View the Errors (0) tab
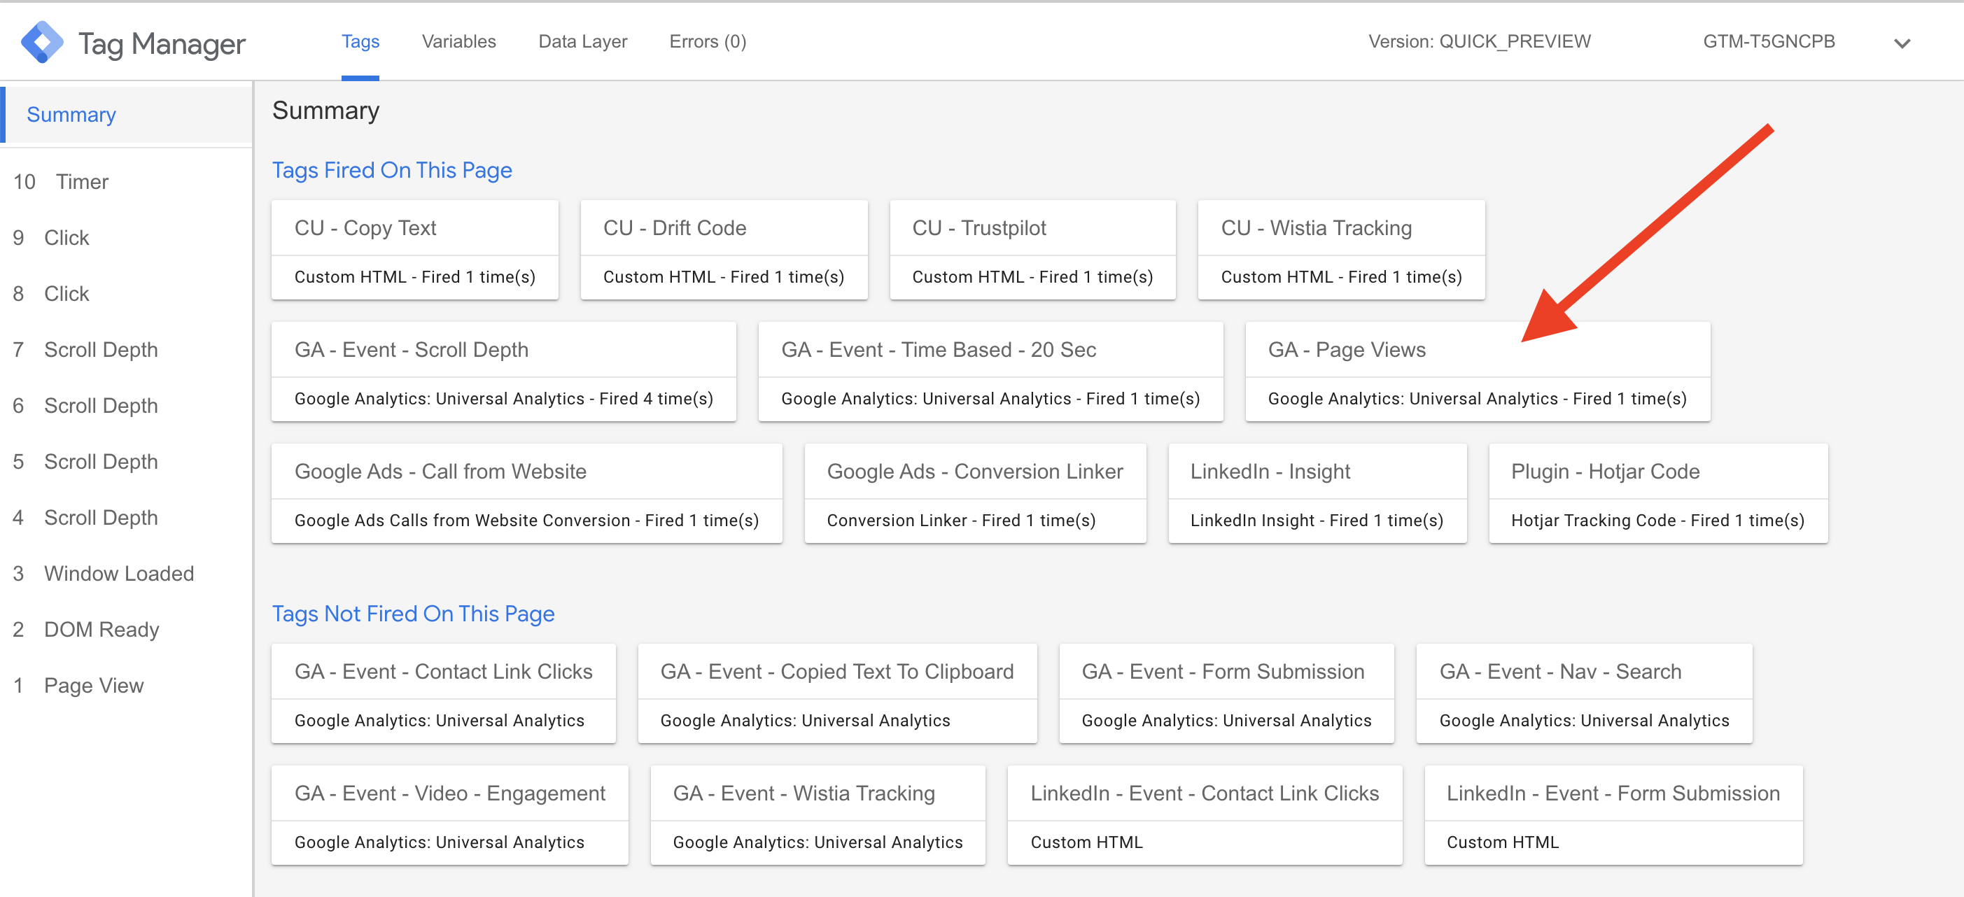The image size is (1964, 897). (708, 42)
